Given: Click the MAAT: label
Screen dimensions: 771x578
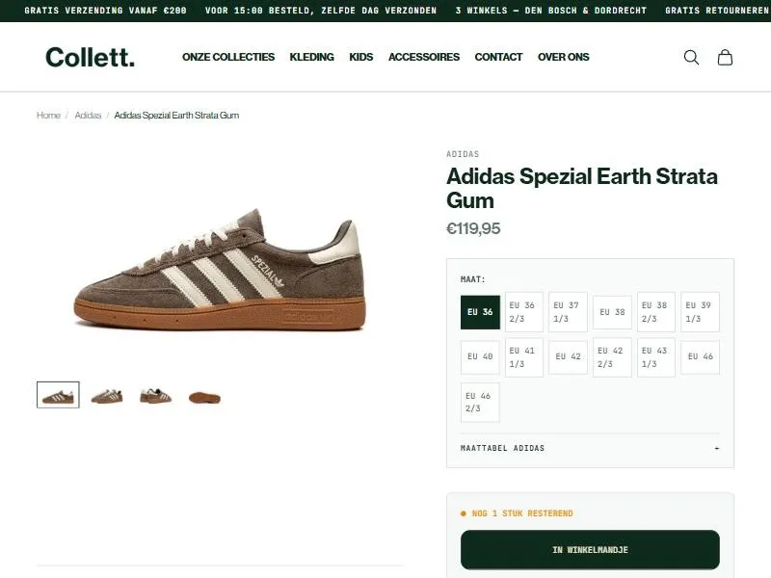Looking at the screenshot, I should pyautogui.click(x=473, y=279).
